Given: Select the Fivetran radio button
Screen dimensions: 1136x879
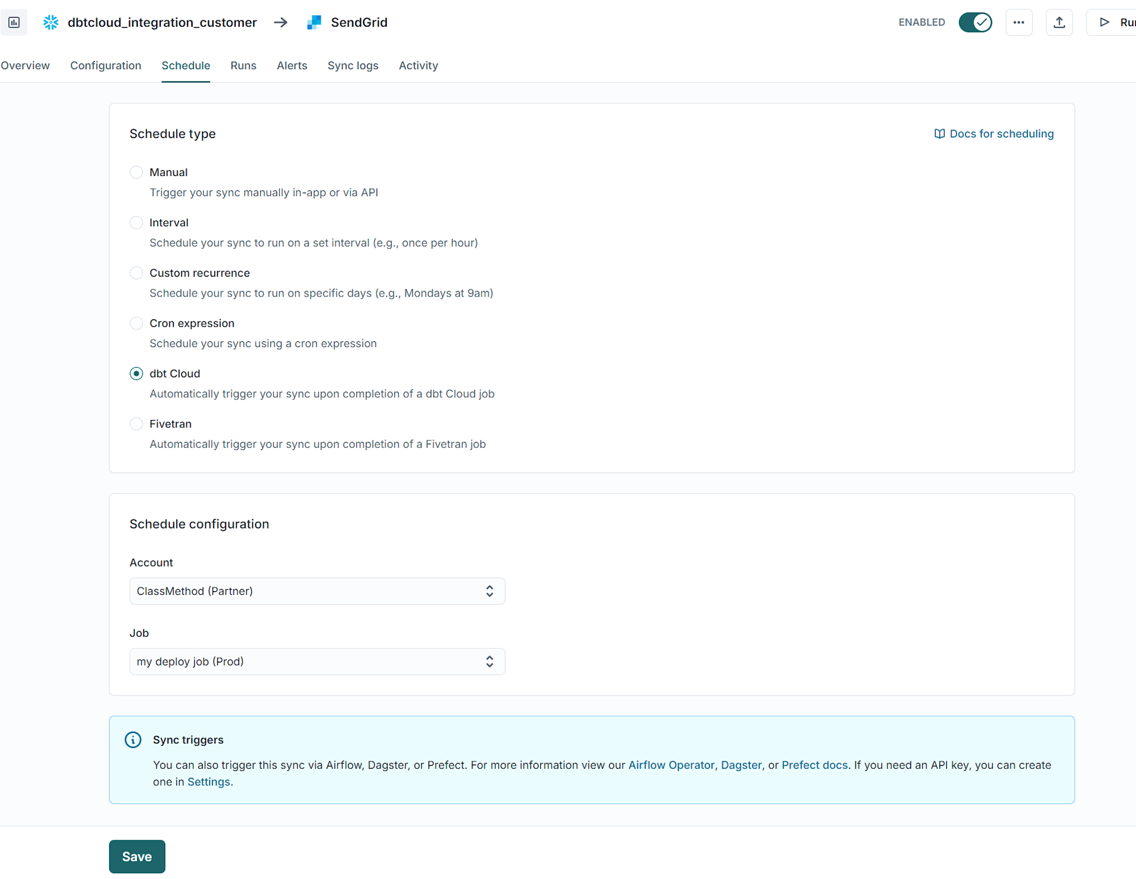Looking at the screenshot, I should point(136,424).
